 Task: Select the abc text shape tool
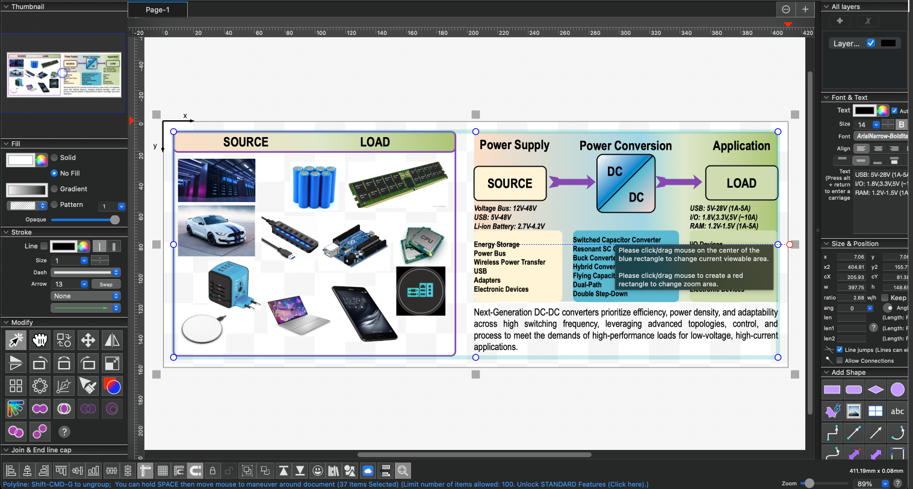[x=897, y=411]
